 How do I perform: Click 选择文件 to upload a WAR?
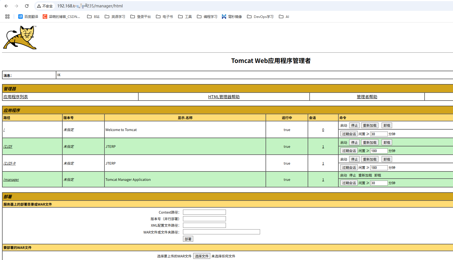[x=202, y=256]
